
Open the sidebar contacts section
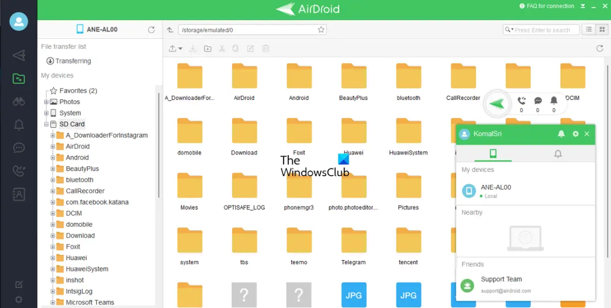pyautogui.click(x=19, y=193)
